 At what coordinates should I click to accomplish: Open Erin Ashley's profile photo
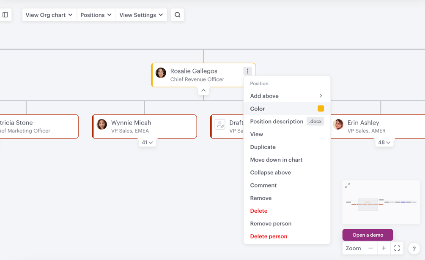pos(338,125)
